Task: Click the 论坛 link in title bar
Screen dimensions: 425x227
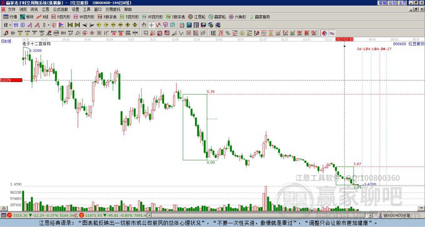Action: point(392,3)
